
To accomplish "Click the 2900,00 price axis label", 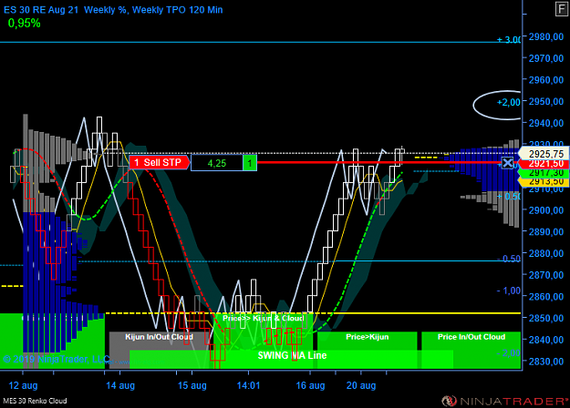I will point(546,210).
